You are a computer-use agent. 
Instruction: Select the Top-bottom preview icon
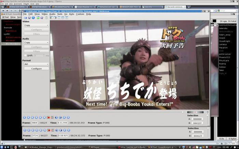coord(63,18)
